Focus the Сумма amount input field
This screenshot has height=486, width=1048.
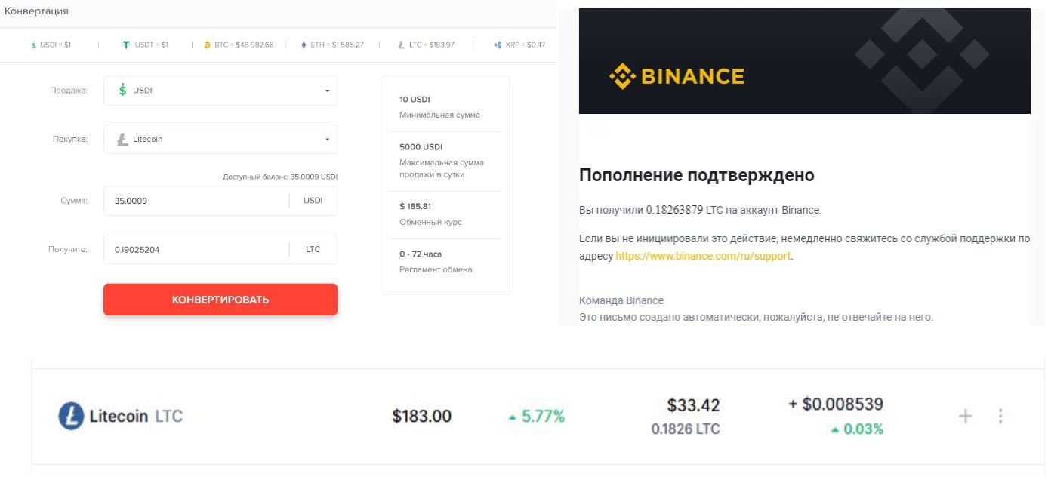196,201
